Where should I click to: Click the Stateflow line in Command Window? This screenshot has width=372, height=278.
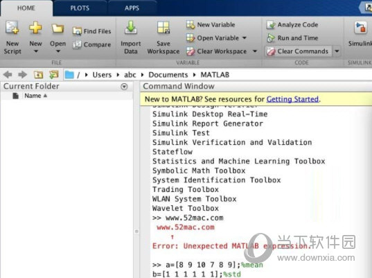point(172,152)
